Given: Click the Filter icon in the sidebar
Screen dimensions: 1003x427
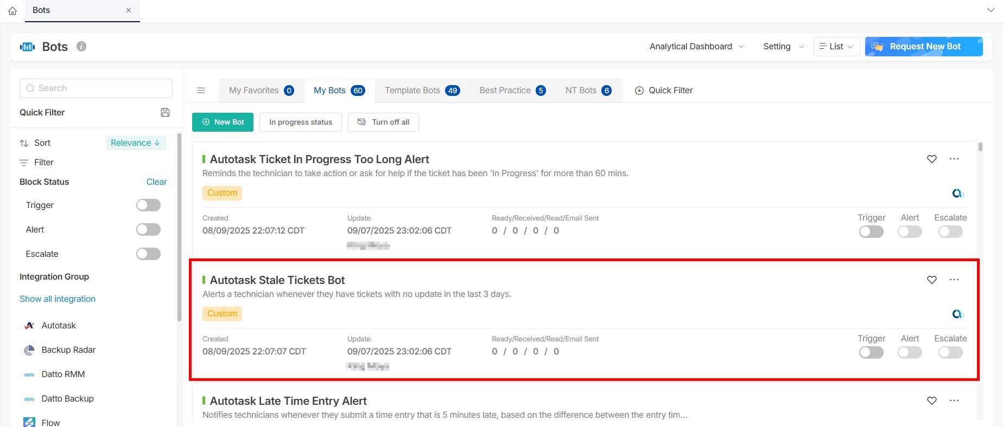Looking at the screenshot, I should 24,163.
